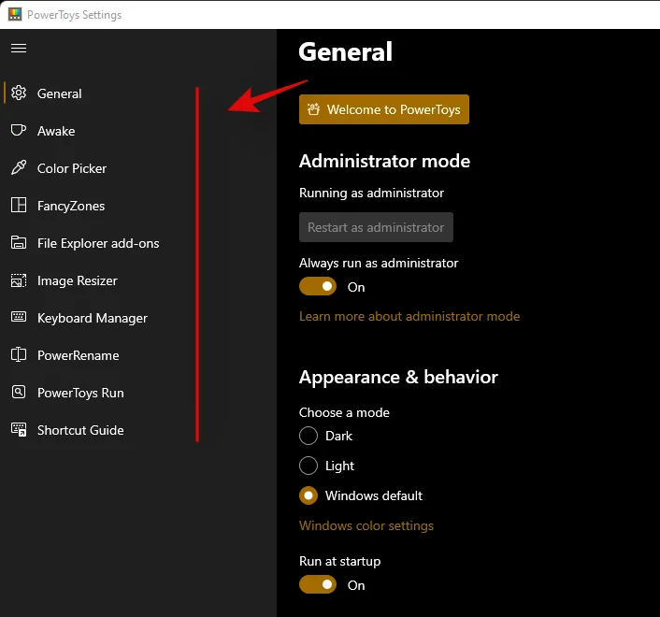Collapse the hamburger navigation menu

[x=19, y=48]
